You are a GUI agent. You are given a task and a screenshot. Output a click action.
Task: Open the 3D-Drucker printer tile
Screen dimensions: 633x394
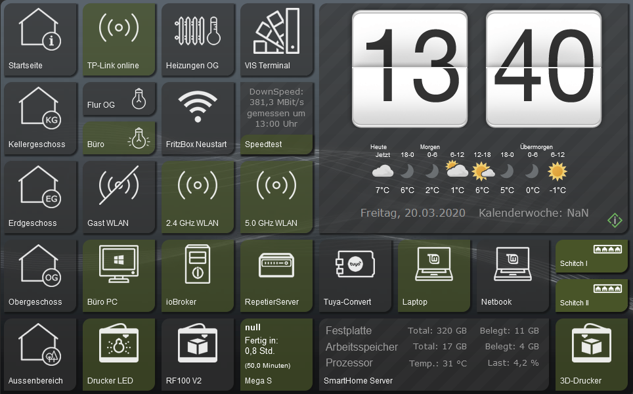(x=592, y=355)
